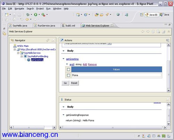Click the Open Type toolbar icon
This screenshot has width=174, height=140.
96,15
